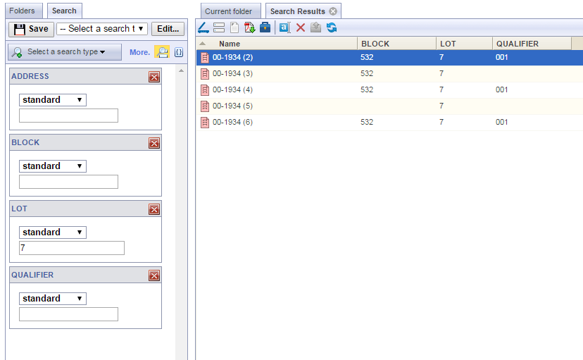
Task: Open Select a search type dropdown
Action: [65, 52]
